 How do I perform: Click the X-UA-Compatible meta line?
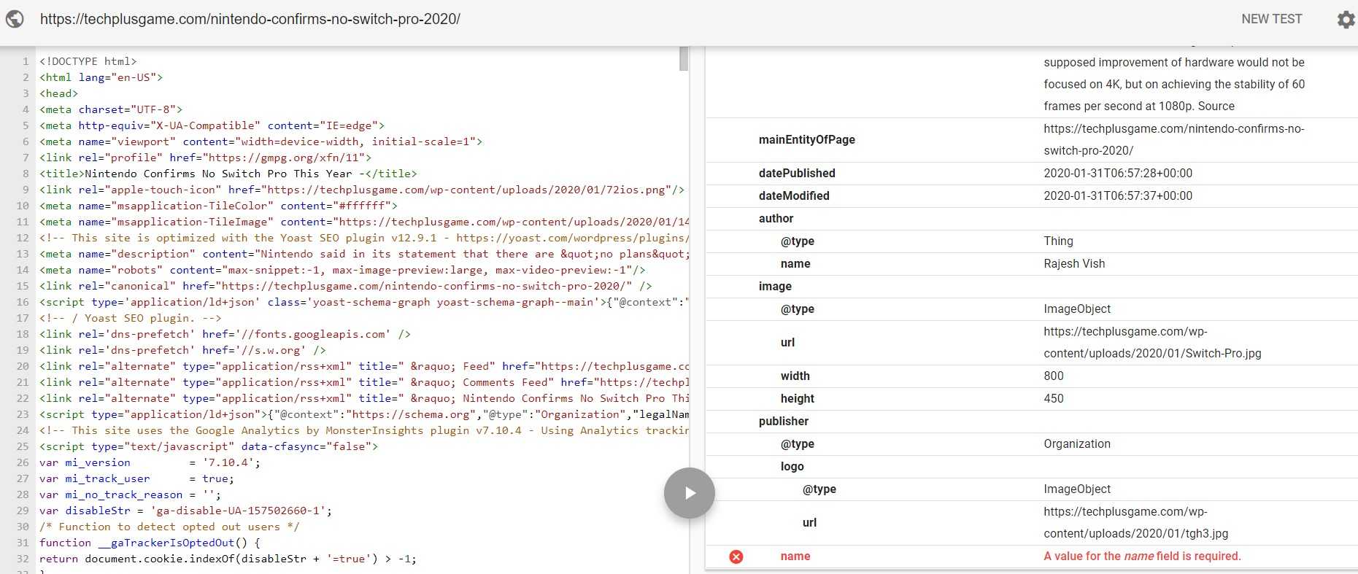[x=212, y=125]
